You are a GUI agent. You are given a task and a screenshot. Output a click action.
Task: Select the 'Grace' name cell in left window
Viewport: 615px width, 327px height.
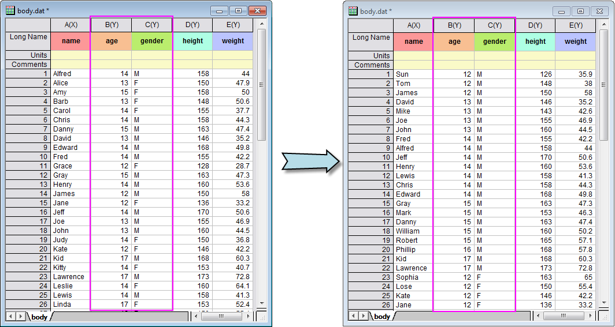click(71, 166)
